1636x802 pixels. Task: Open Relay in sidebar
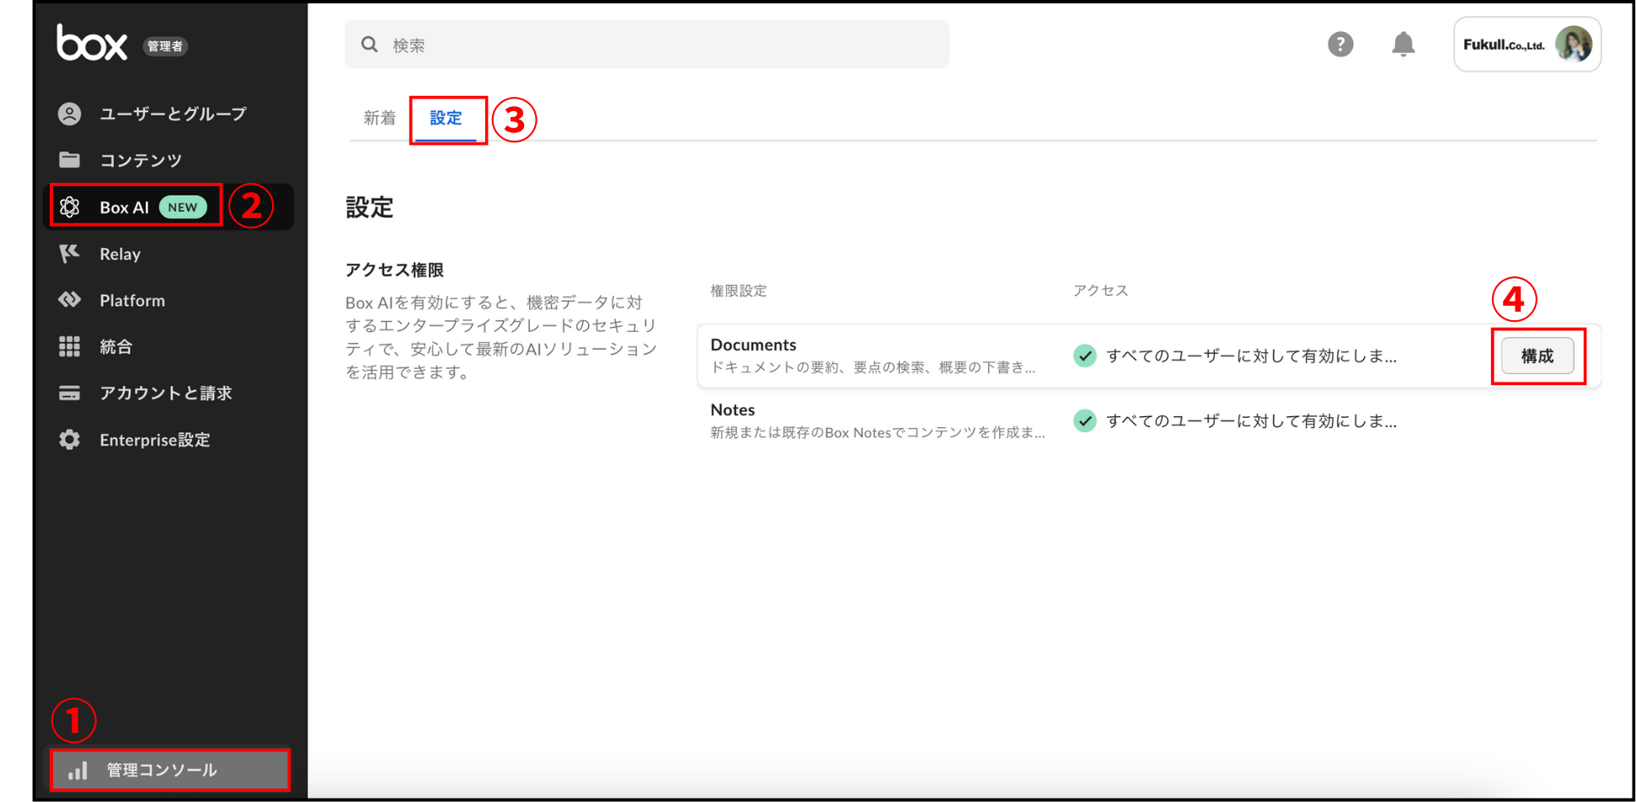120,254
